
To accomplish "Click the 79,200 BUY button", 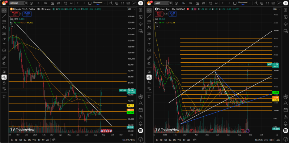I will click(x=27, y=14).
